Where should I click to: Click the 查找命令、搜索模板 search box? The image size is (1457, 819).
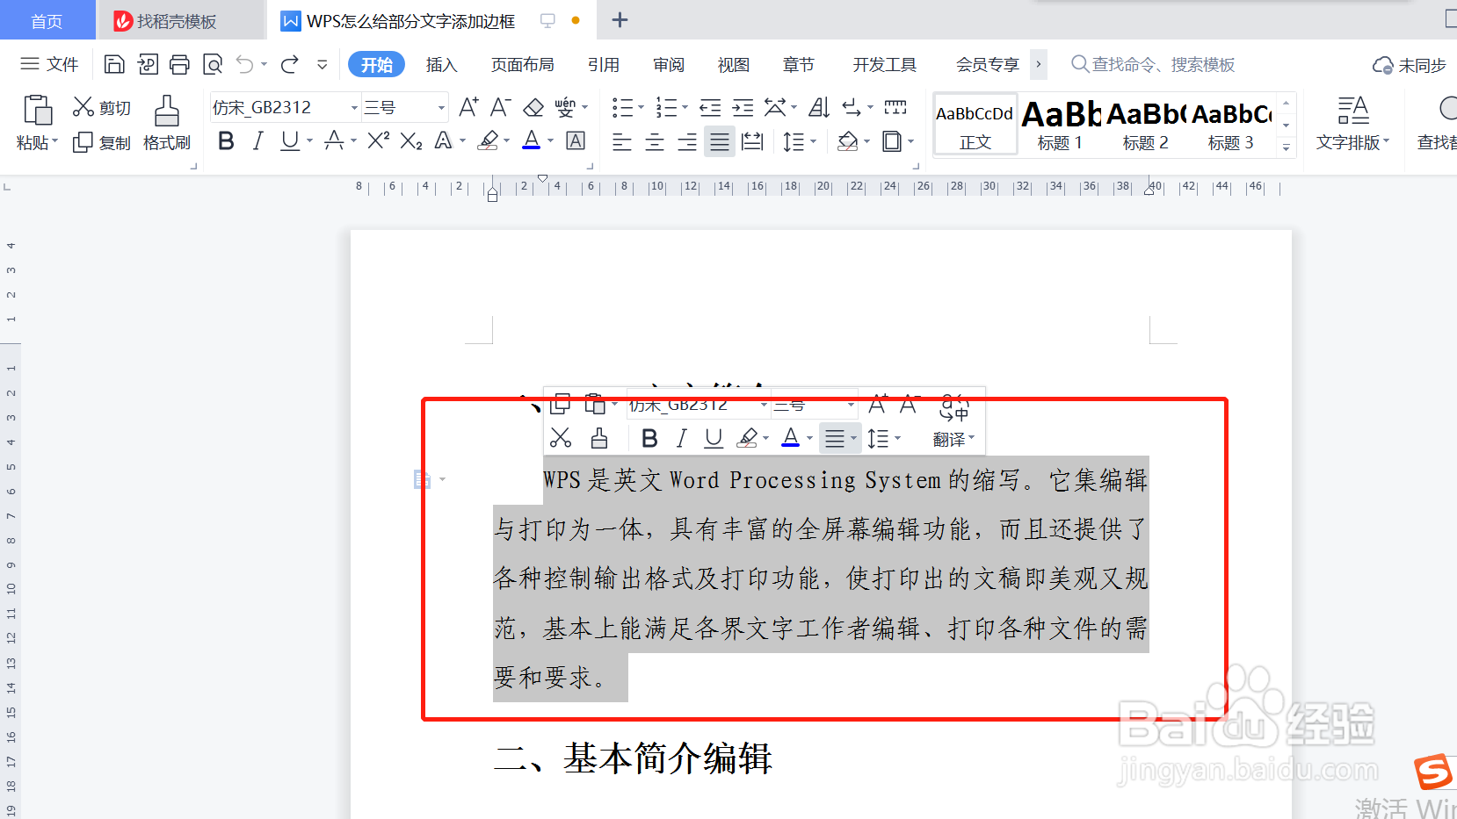coord(1153,64)
